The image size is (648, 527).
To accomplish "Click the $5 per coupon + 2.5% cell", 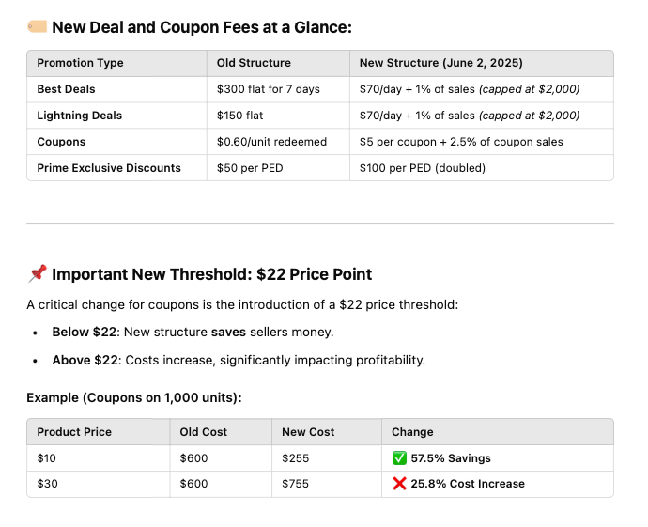I will (460, 142).
